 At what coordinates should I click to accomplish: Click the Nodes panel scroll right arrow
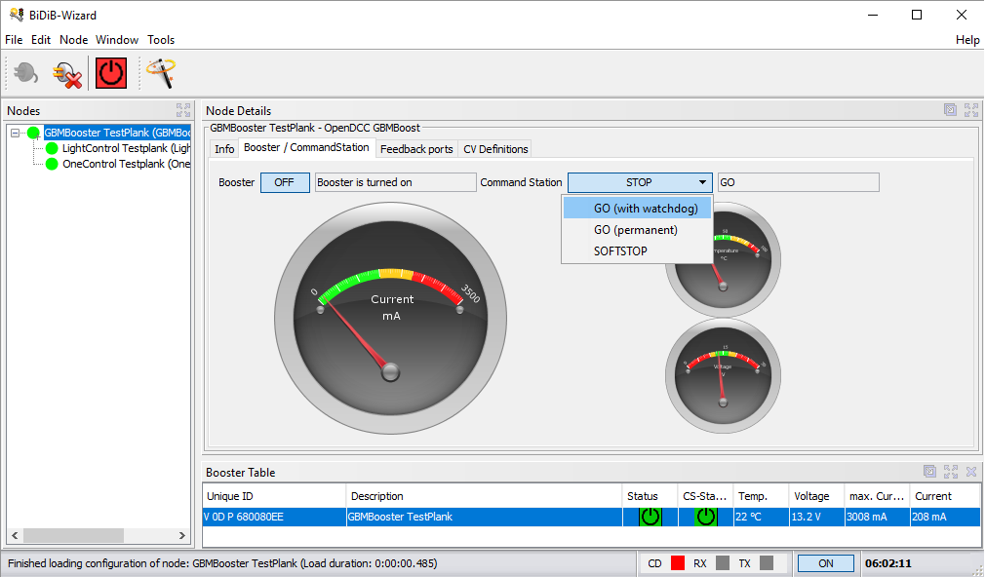pos(182,535)
